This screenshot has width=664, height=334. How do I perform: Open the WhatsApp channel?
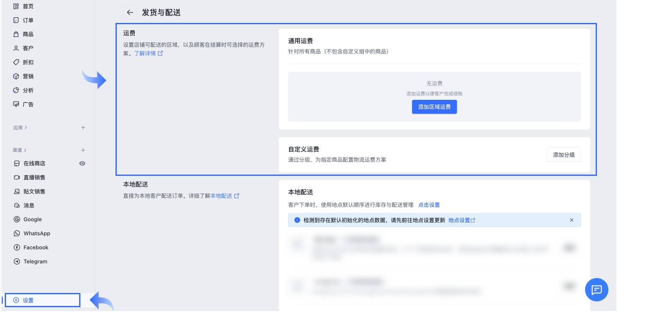point(37,233)
